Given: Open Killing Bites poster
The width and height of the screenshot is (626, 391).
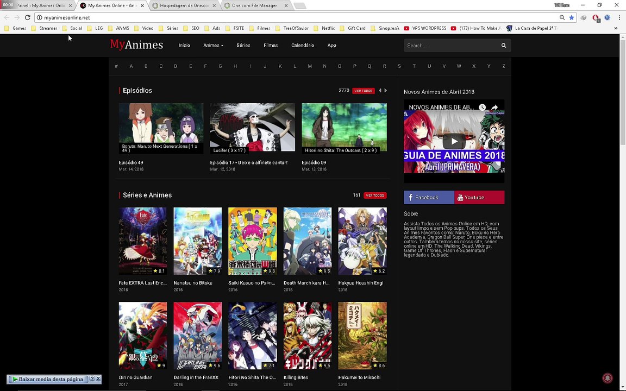Looking at the screenshot, I should point(308,336).
